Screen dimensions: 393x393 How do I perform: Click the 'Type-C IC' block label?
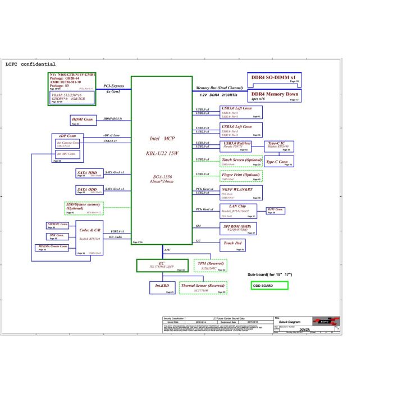point(276,143)
